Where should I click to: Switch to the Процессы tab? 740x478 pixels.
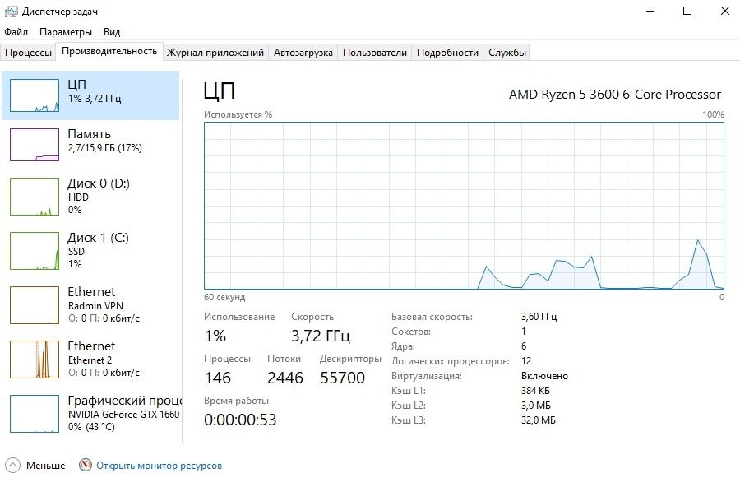[28, 53]
